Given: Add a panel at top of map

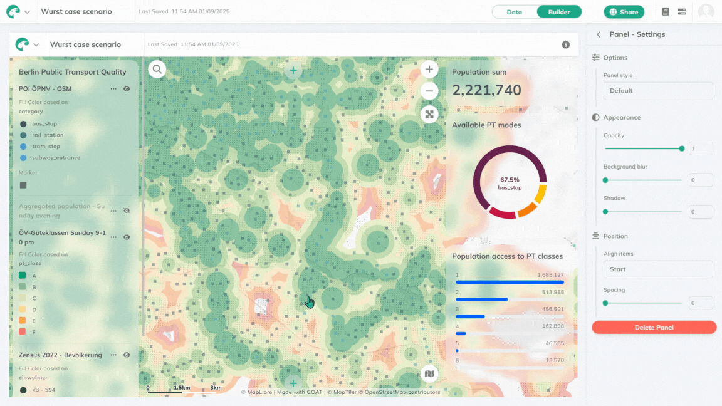Looking at the screenshot, I should pos(293,70).
